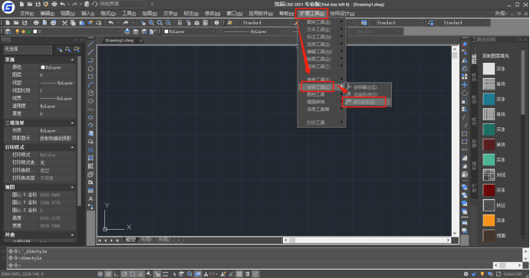The width and height of the screenshot is (530, 278).
Task: Switch to the Drawing1.dwg document tab
Action: point(120,41)
